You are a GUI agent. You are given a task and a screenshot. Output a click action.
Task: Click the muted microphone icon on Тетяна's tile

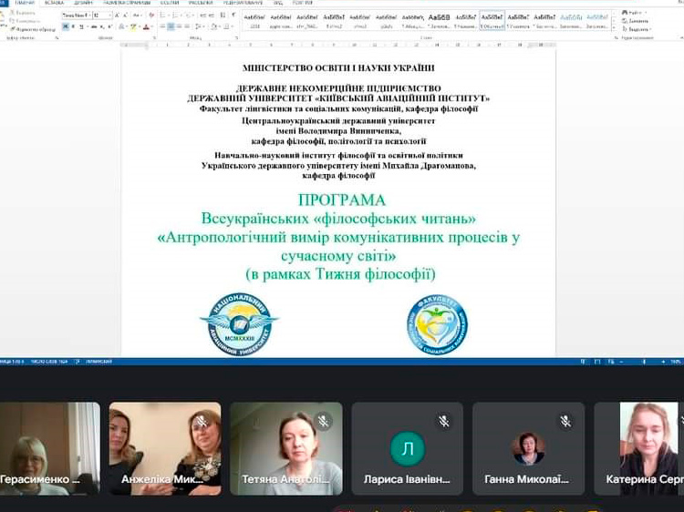click(x=322, y=421)
